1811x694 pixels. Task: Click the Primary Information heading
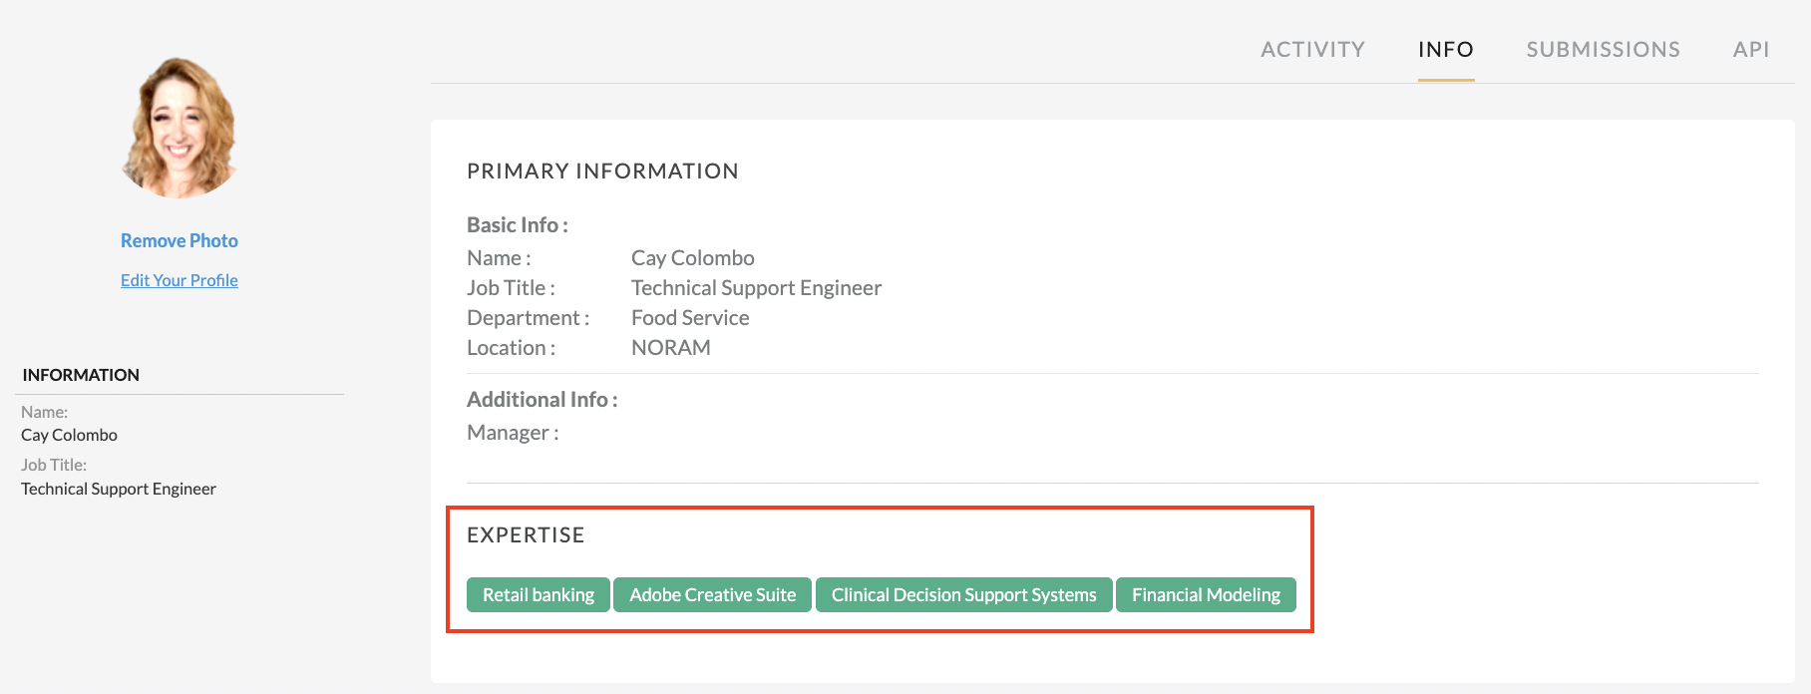click(602, 172)
